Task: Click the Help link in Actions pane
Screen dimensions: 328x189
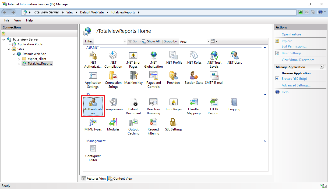Action: click(285, 92)
